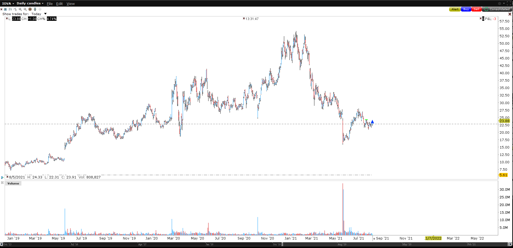Click the greyed compress spacing icon
513x248 pixels.
click(40, 9)
